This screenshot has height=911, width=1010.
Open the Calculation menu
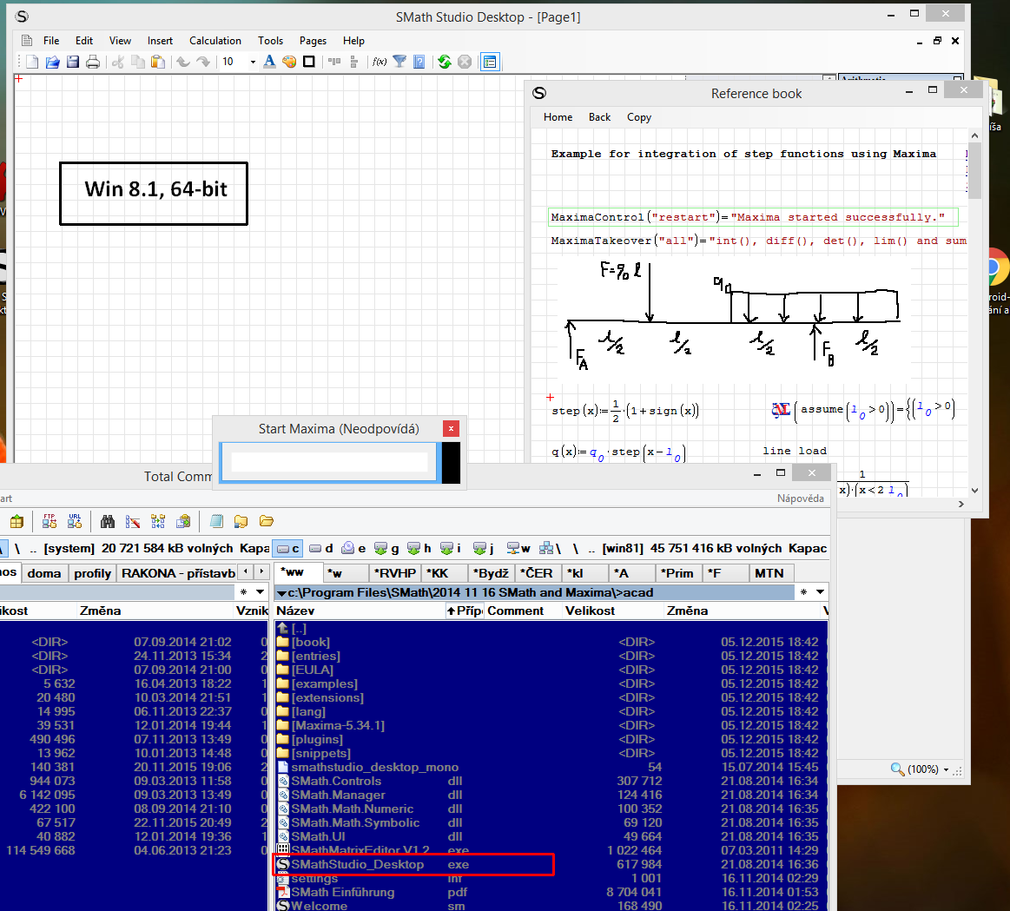click(x=215, y=41)
